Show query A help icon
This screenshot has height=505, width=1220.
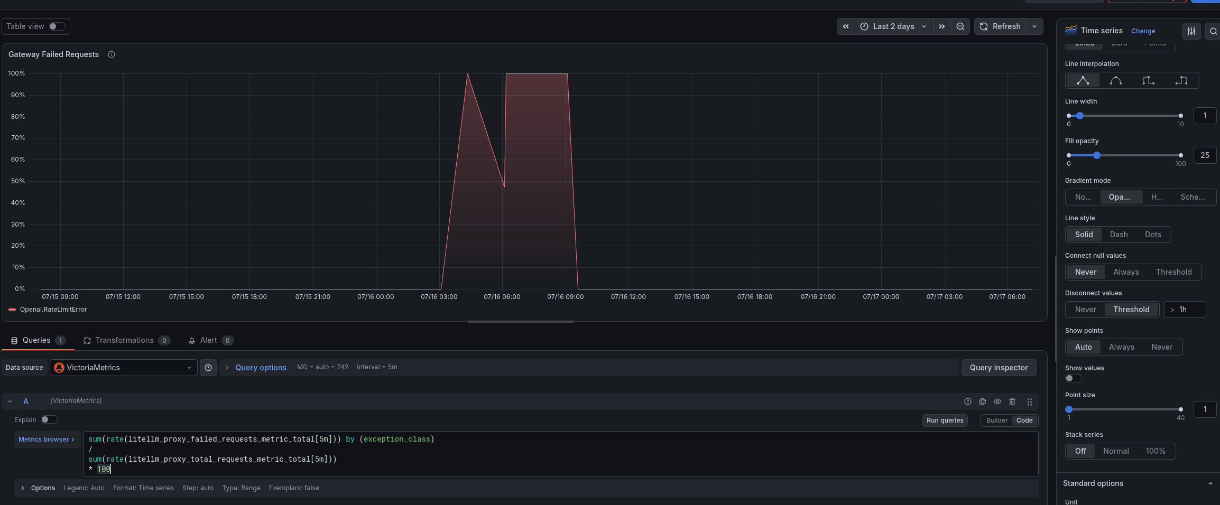[x=968, y=401]
